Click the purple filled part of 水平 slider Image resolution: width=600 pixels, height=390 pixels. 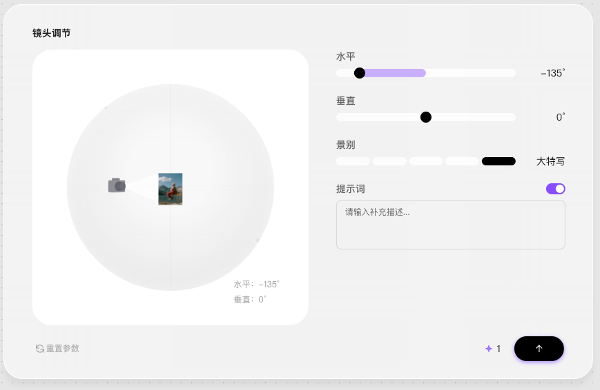[395, 73]
